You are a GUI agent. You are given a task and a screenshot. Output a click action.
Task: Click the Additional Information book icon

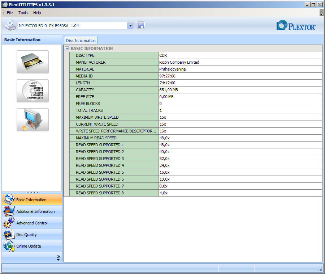click(9, 211)
